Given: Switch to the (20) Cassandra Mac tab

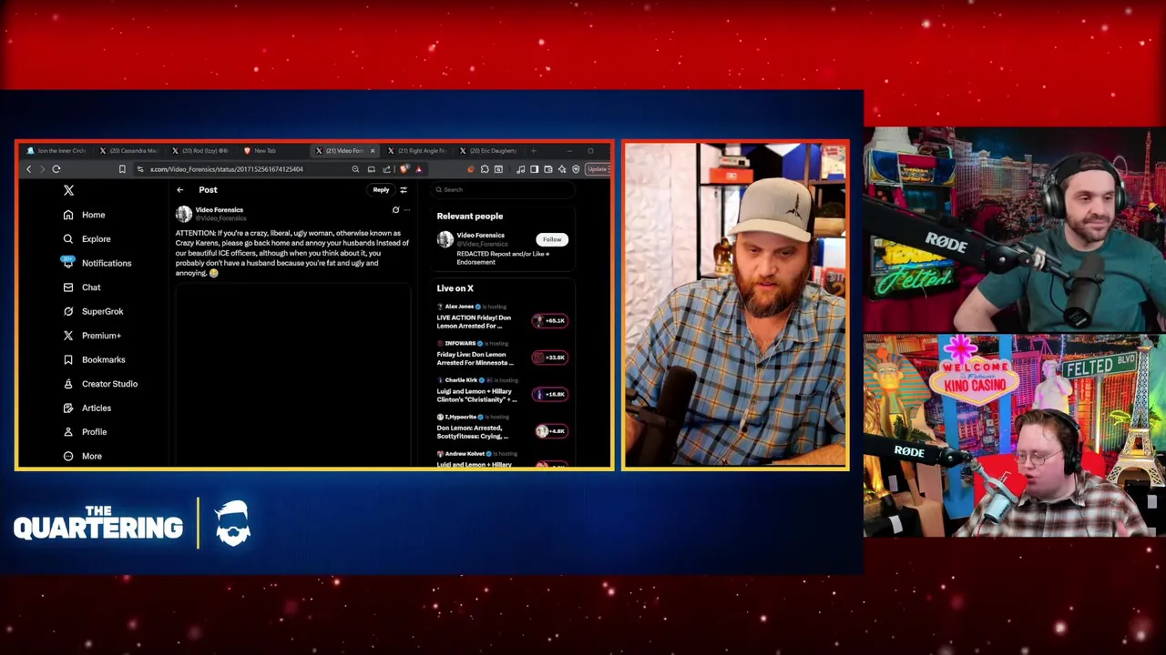Looking at the screenshot, I should coord(129,151).
